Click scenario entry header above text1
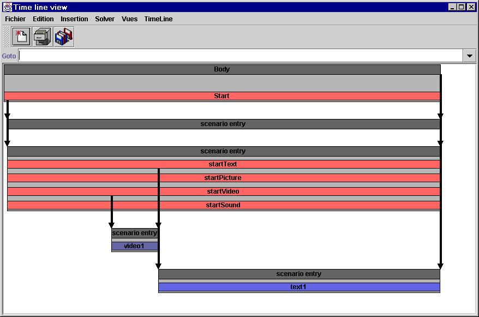The image size is (479, 317). click(x=299, y=274)
